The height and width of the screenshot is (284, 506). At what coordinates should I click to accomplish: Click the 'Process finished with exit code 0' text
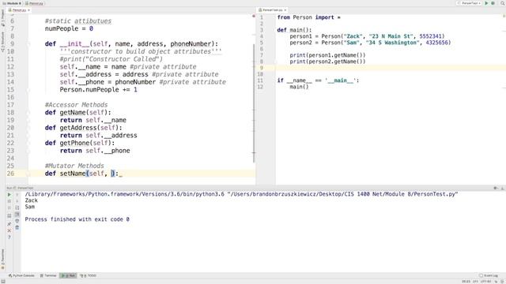[x=77, y=219]
